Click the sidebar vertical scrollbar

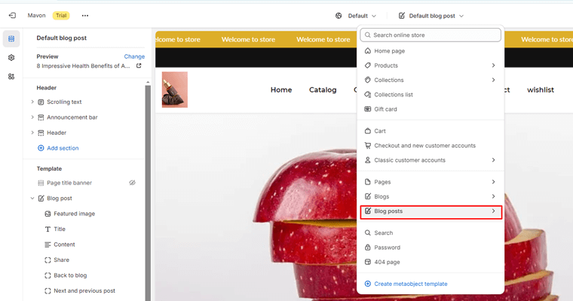coord(148,192)
